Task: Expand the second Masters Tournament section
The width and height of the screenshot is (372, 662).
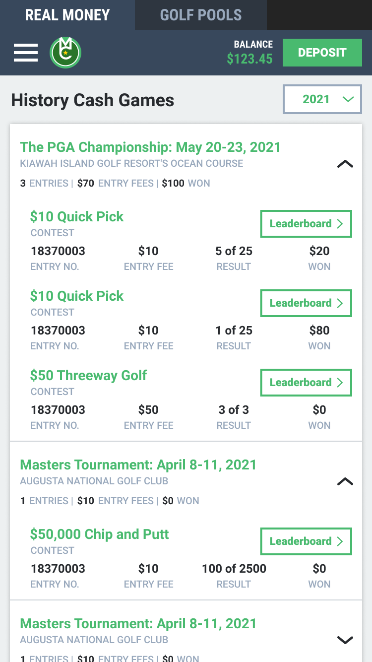Action: click(x=345, y=640)
